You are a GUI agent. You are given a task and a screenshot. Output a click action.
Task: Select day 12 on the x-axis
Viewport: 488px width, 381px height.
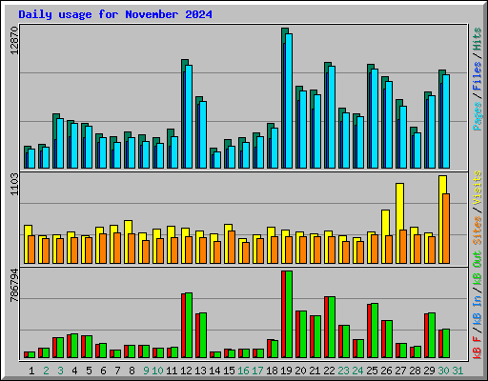click(x=186, y=371)
